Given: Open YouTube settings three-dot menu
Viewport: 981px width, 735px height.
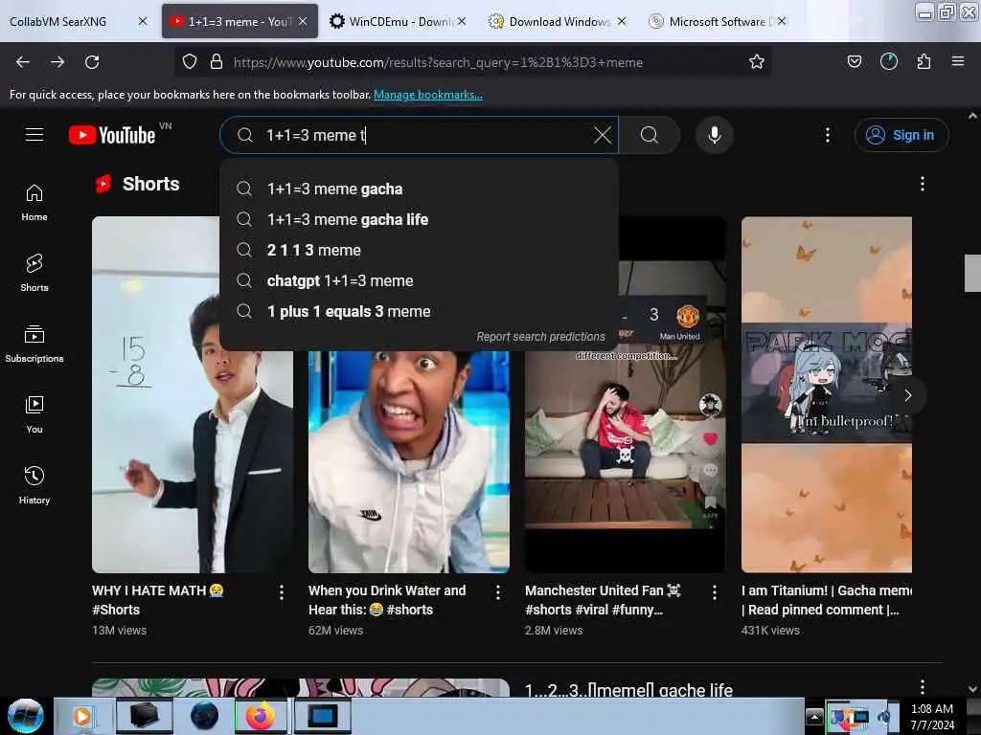Looking at the screenshot, I should (x=827, y=134).
